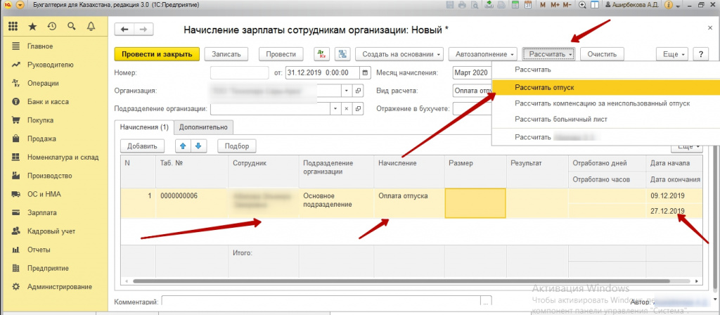
Task: Open the help ? button
Action: click(x=701, y=54)
